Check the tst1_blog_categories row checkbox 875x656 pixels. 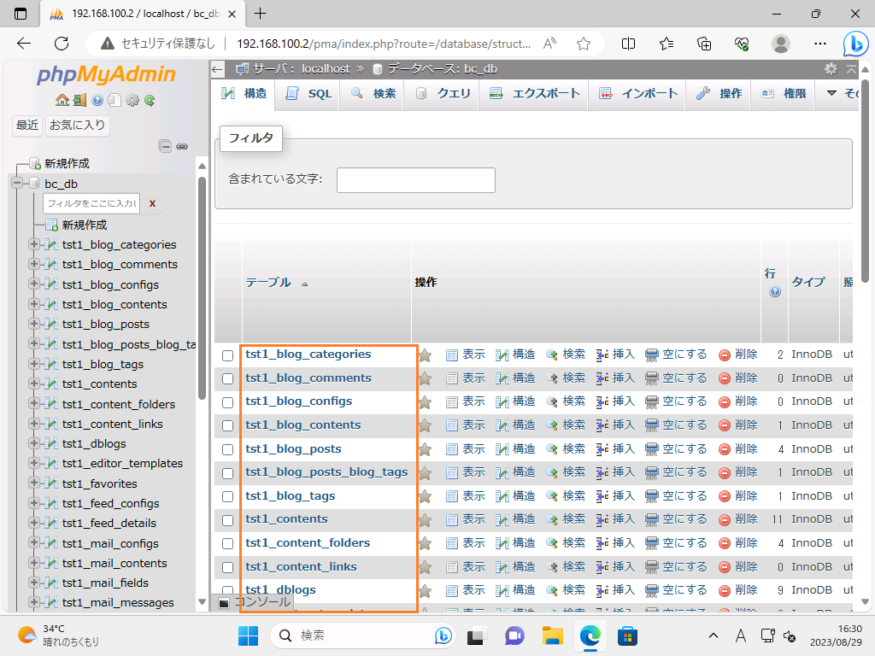pyautogui.click(x=228, y=355)
